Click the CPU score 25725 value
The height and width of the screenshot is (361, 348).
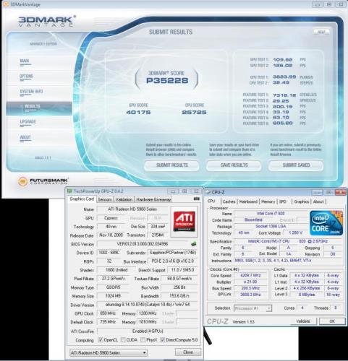pyautogui.click(x=194, y=113)
